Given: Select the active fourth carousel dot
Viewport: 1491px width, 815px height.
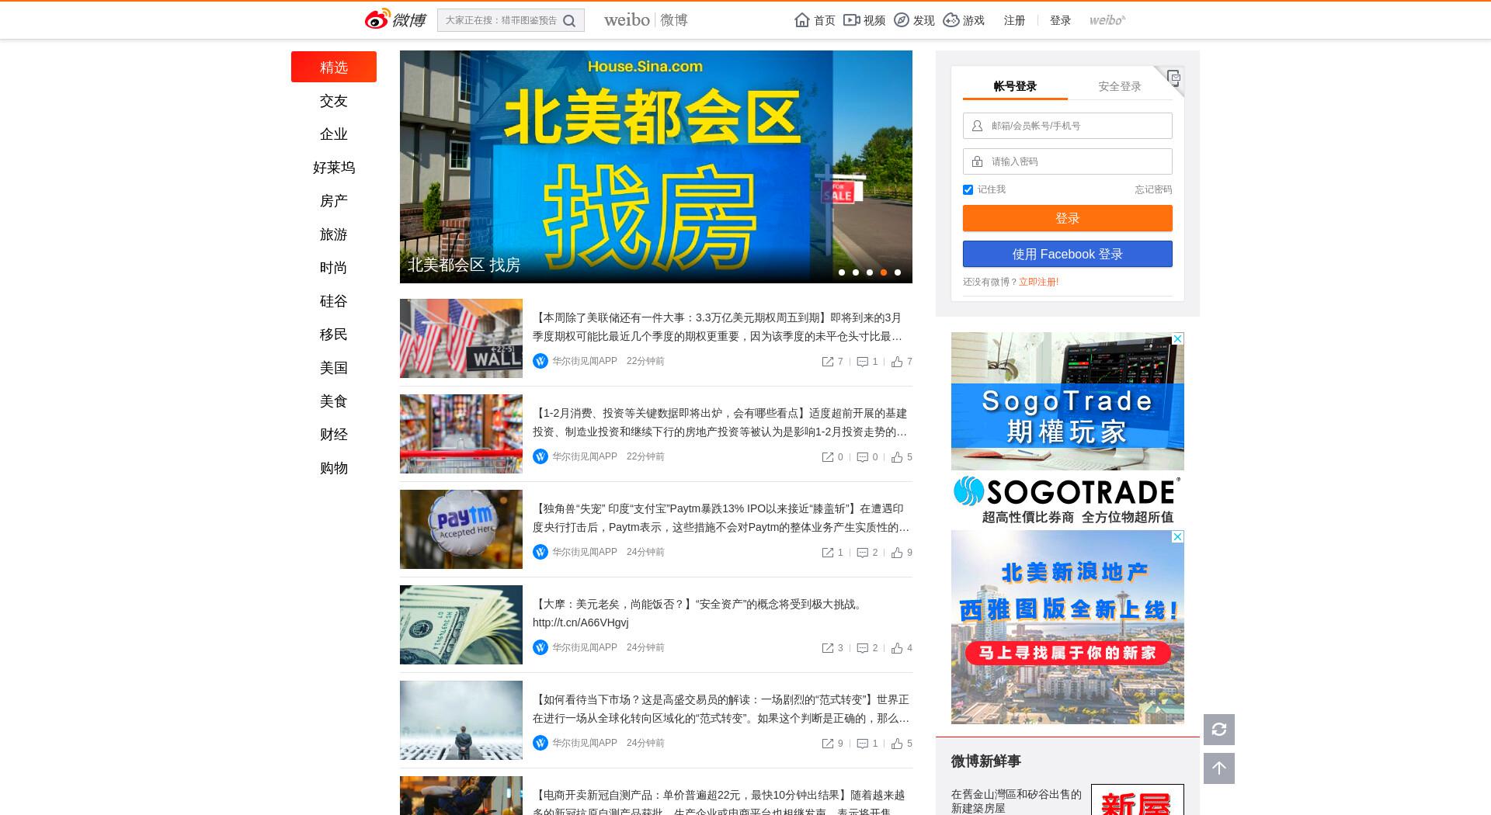Looking at the screenshot, I should pos(884,272).
